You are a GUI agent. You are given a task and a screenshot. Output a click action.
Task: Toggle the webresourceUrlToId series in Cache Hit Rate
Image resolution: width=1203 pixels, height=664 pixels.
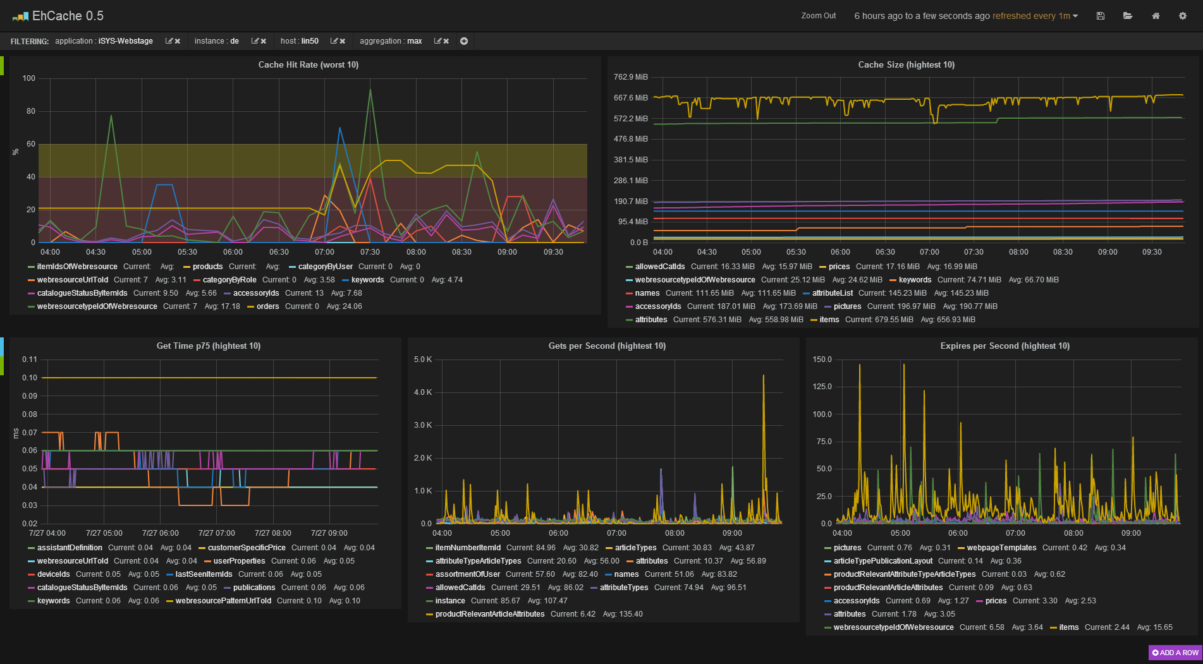click(x=73, y=280)
